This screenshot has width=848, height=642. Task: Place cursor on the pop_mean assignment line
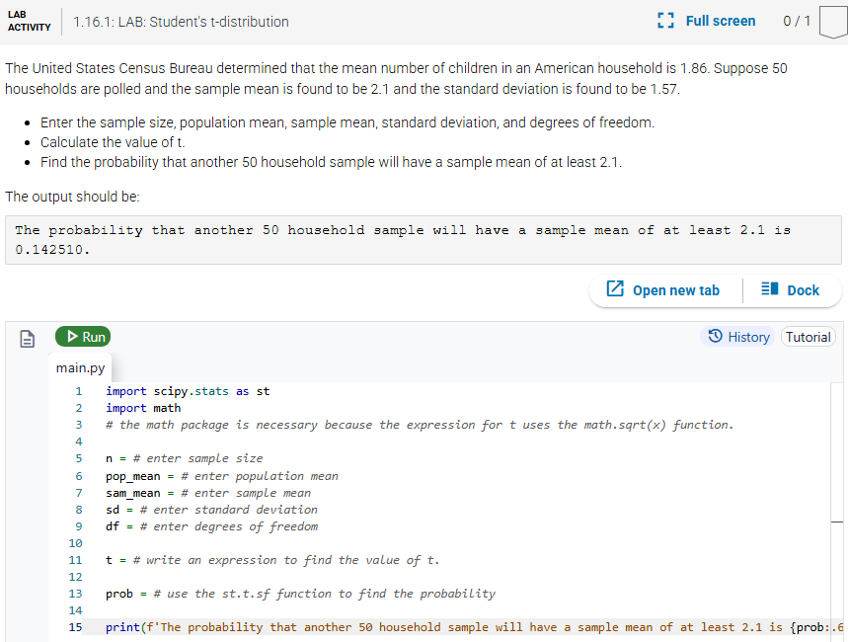[x=222, y=476]
